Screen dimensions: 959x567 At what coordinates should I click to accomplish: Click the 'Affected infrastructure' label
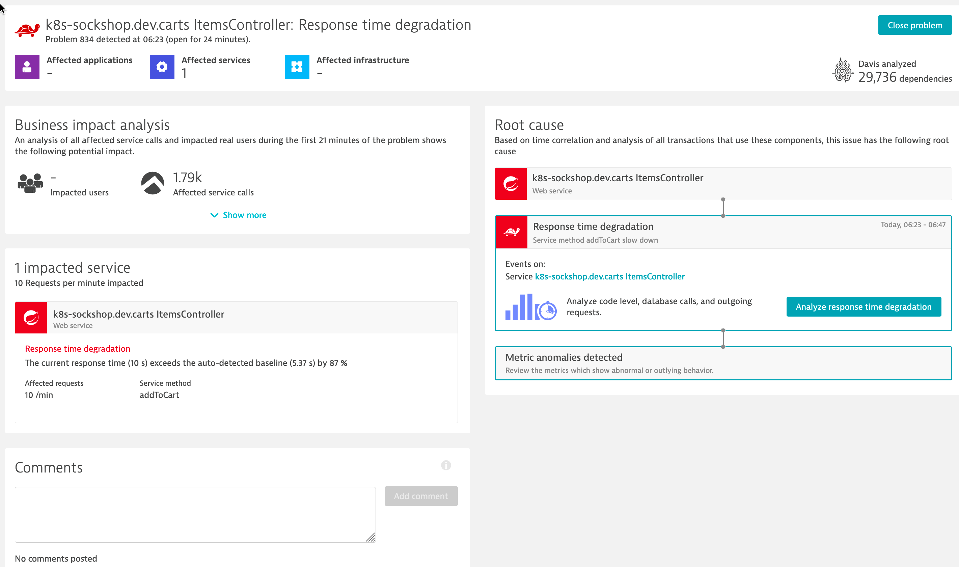click(x=362, y=60)
